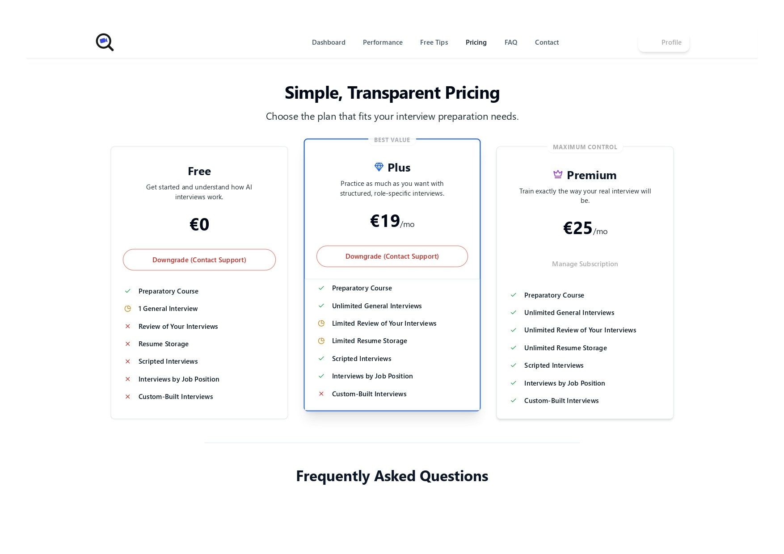
Task: Open the Contact page
Action: point(547,42)
